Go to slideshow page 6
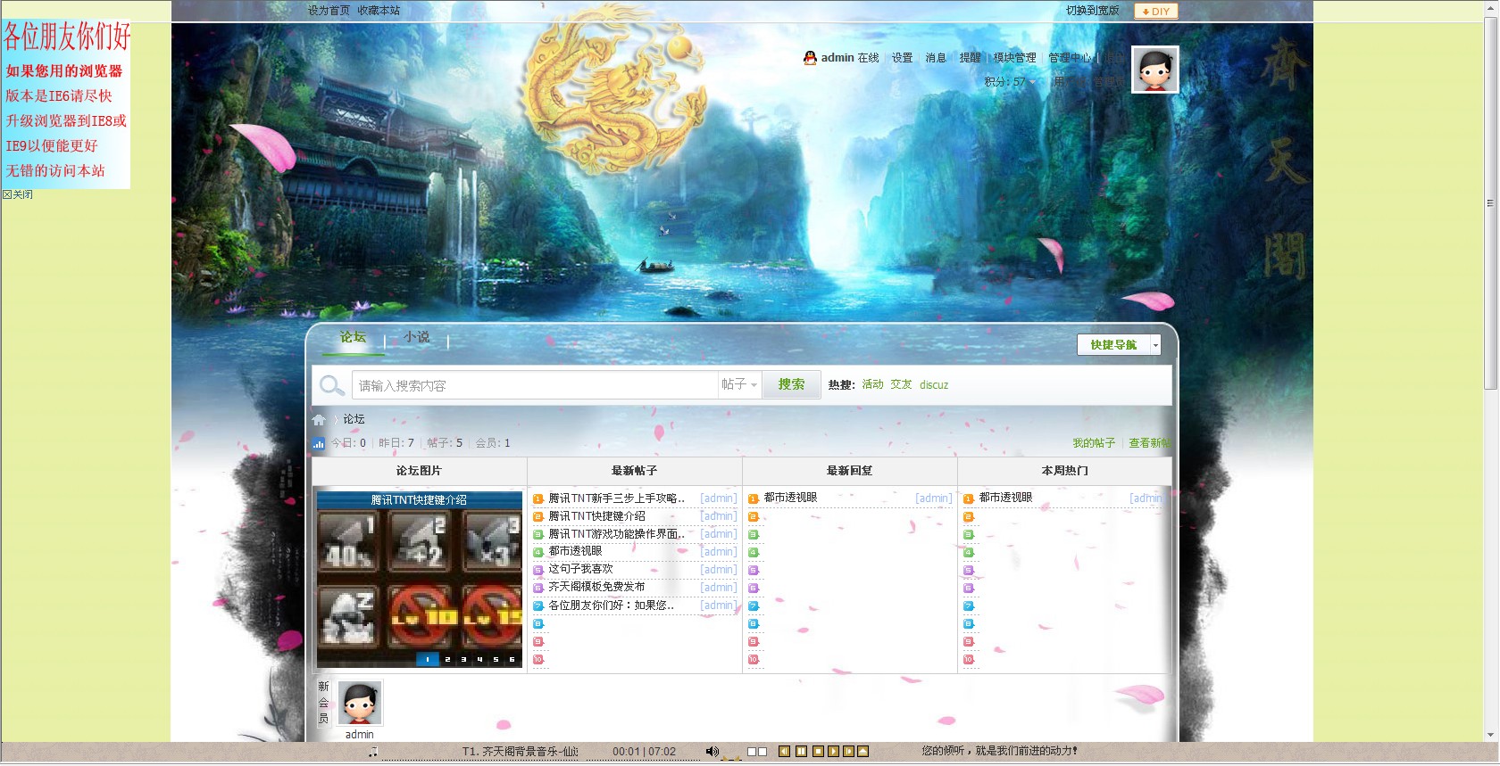Image resolution: width=1500 pixels, height=766 pixels. (x=512, y=660)
